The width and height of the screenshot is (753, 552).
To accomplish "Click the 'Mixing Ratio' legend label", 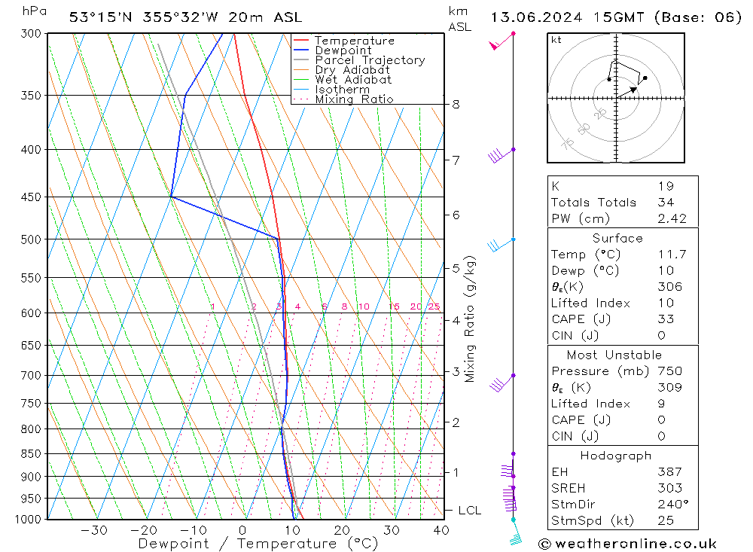I will point(354,99).
